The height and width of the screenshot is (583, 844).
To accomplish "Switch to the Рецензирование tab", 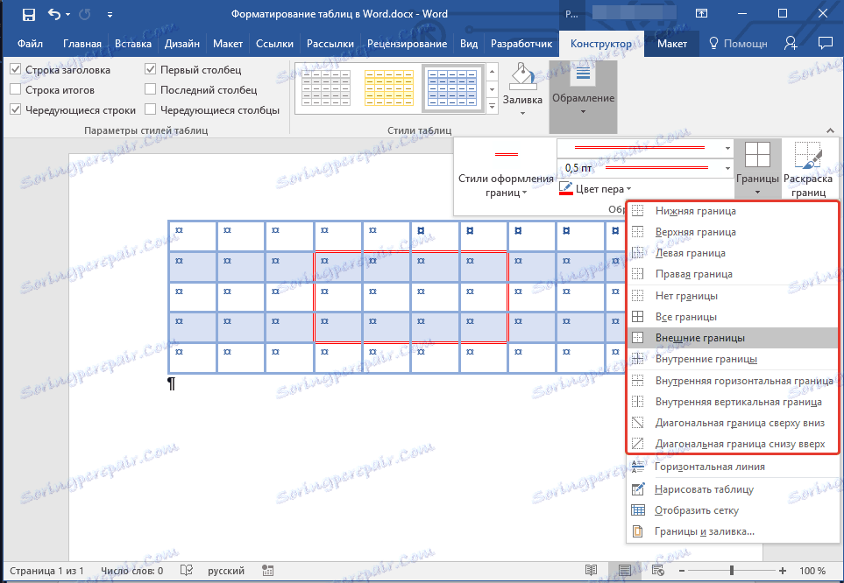I will point(407,44).
